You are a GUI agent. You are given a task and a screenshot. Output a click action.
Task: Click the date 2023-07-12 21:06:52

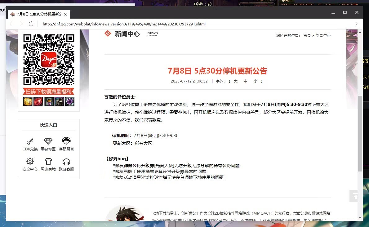click(189, 81)
